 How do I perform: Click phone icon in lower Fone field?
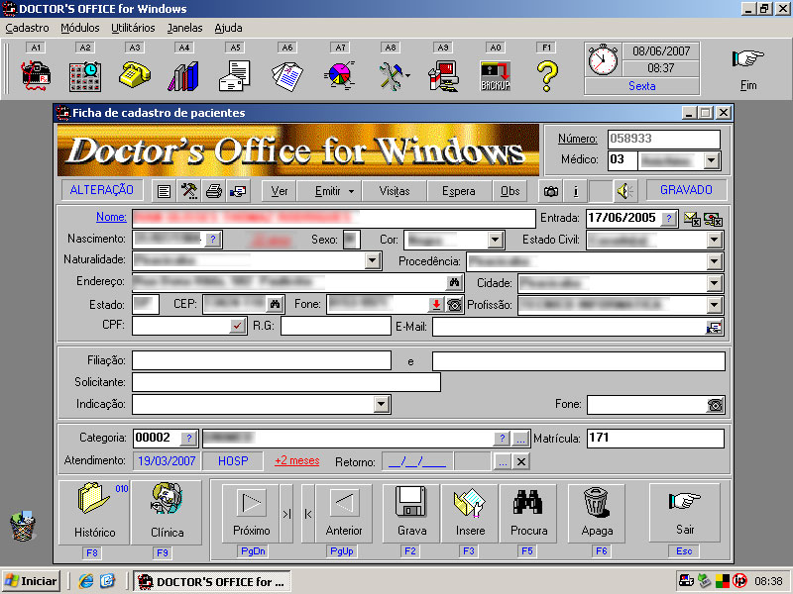715,405
